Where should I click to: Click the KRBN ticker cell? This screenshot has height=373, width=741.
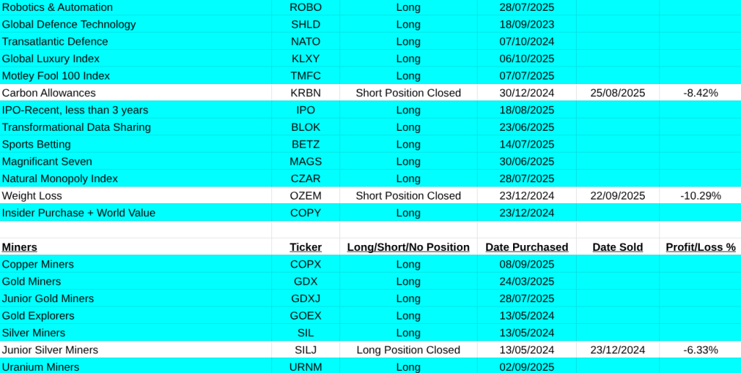pos(305,93)
